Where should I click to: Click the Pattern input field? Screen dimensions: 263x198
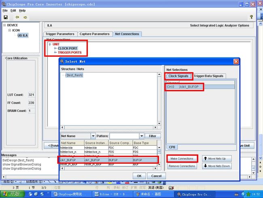[124, 136]
